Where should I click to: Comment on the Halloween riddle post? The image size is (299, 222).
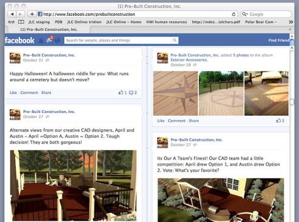coord(29,93)
